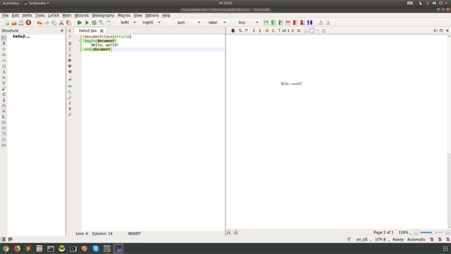451x254 pixels.
Task: Open the Edit menu
Action: [x=15, y=15]
